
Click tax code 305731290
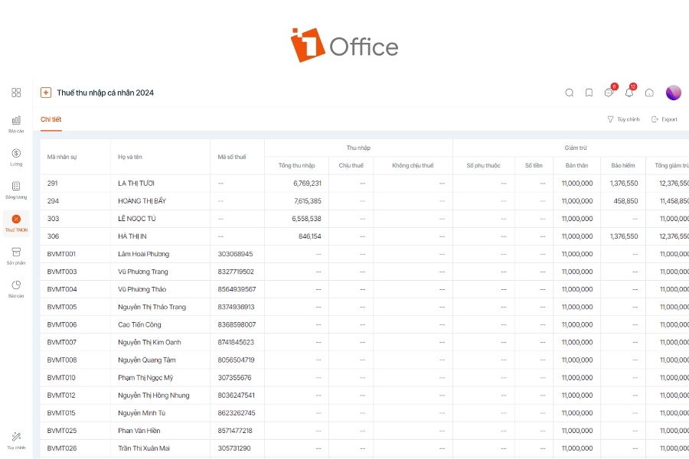(x=234, y=448)
